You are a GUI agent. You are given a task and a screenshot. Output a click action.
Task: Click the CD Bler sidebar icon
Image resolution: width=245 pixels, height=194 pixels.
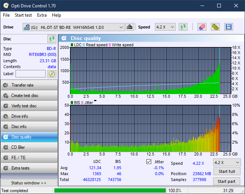click(6, 147)
